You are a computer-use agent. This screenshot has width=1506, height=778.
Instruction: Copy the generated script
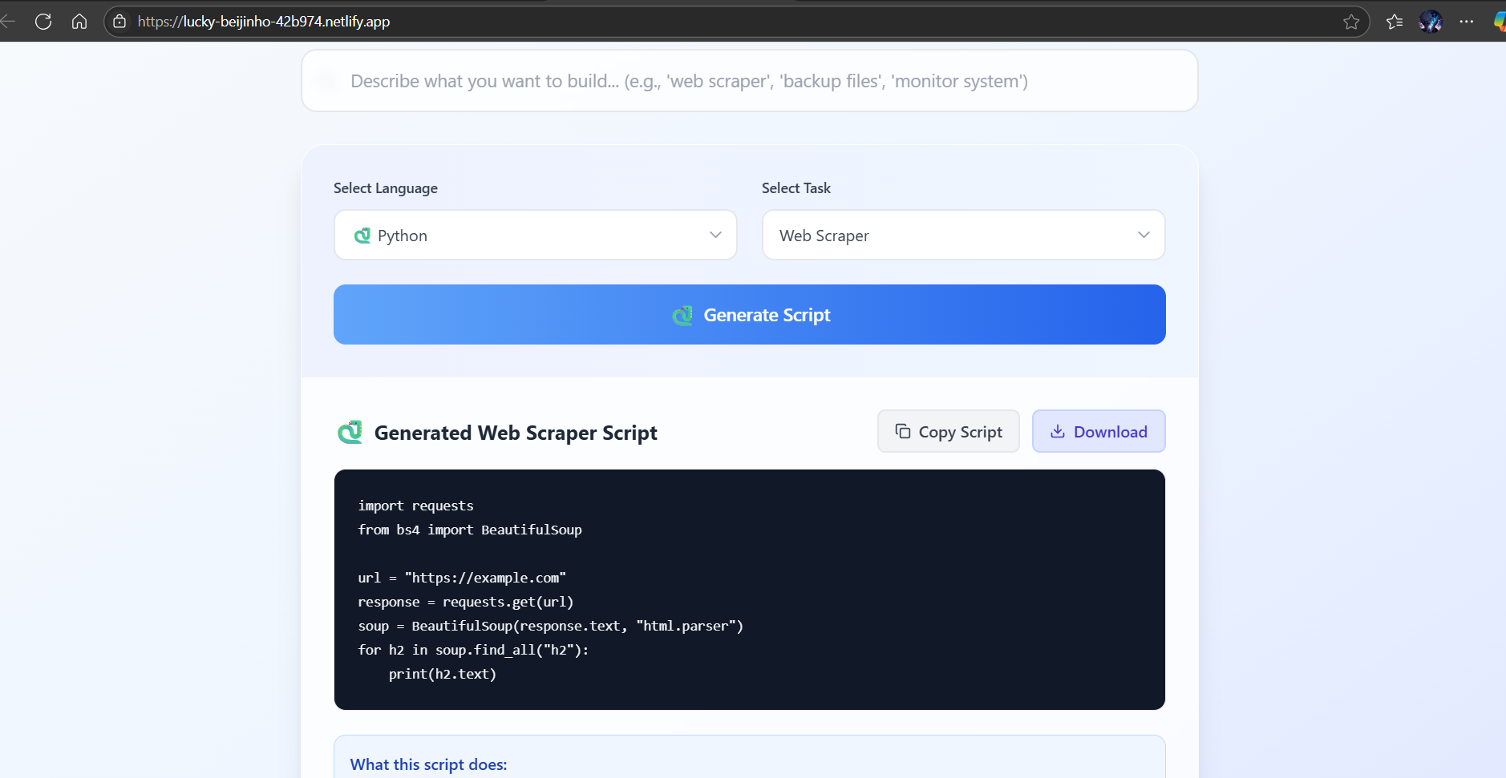(x=948, y=432)
